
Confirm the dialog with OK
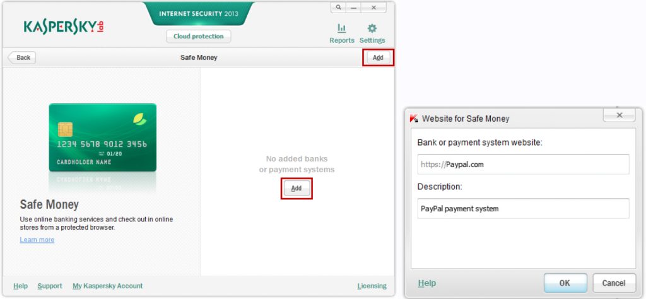[565, 283]
